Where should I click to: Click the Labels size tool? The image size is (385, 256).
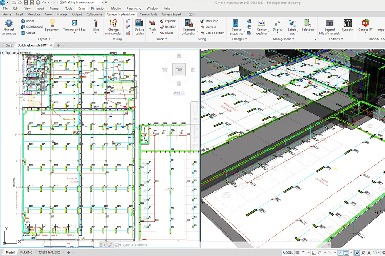[292, 27]
